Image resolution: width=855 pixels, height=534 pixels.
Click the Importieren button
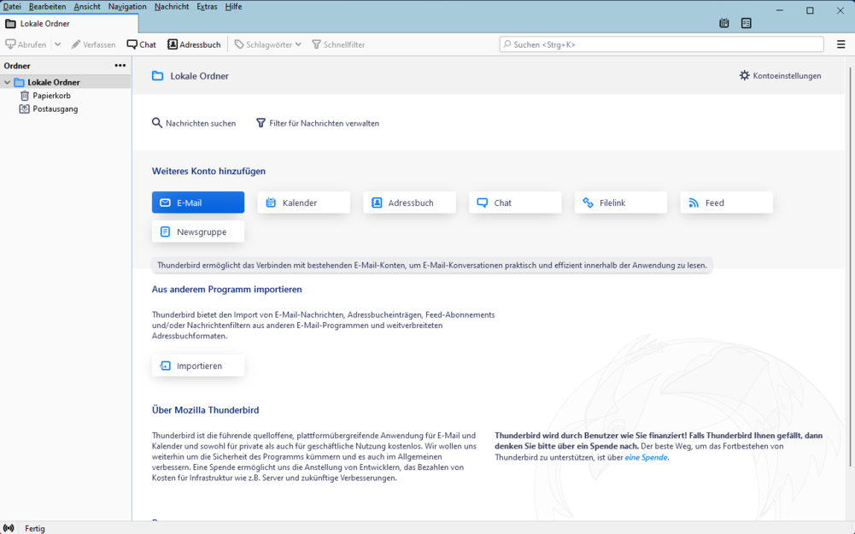coord(198,366)
